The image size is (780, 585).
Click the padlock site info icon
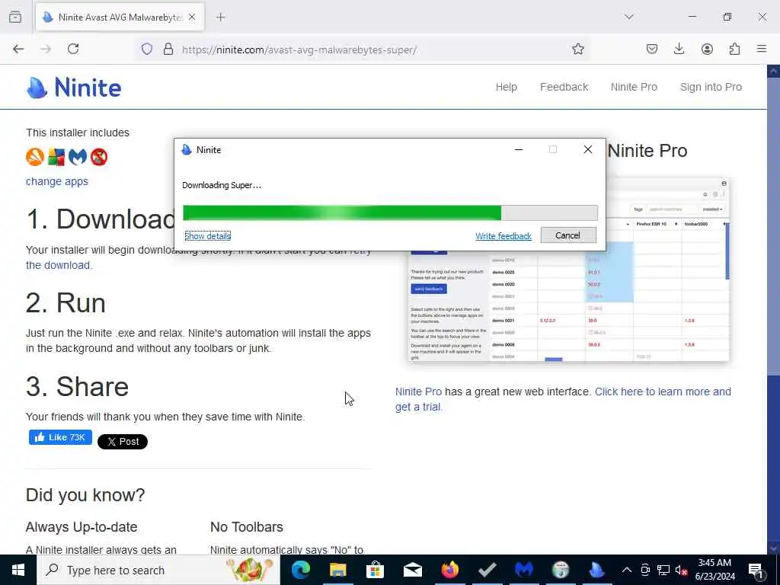point(168,50)
